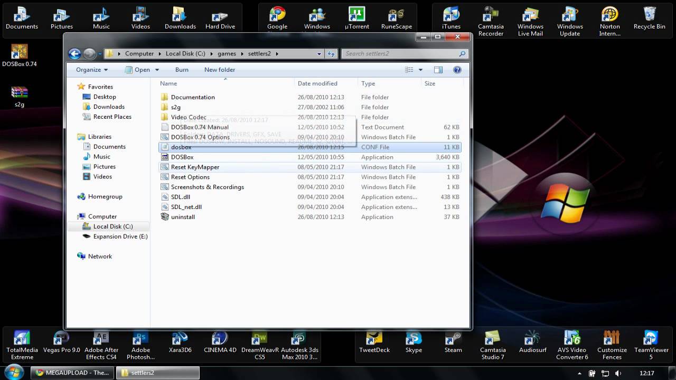Sort by Type column header

(x=390, y=83)
